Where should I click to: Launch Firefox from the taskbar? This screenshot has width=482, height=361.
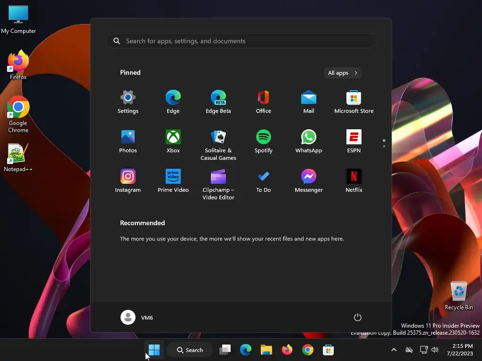click(287, 350)
